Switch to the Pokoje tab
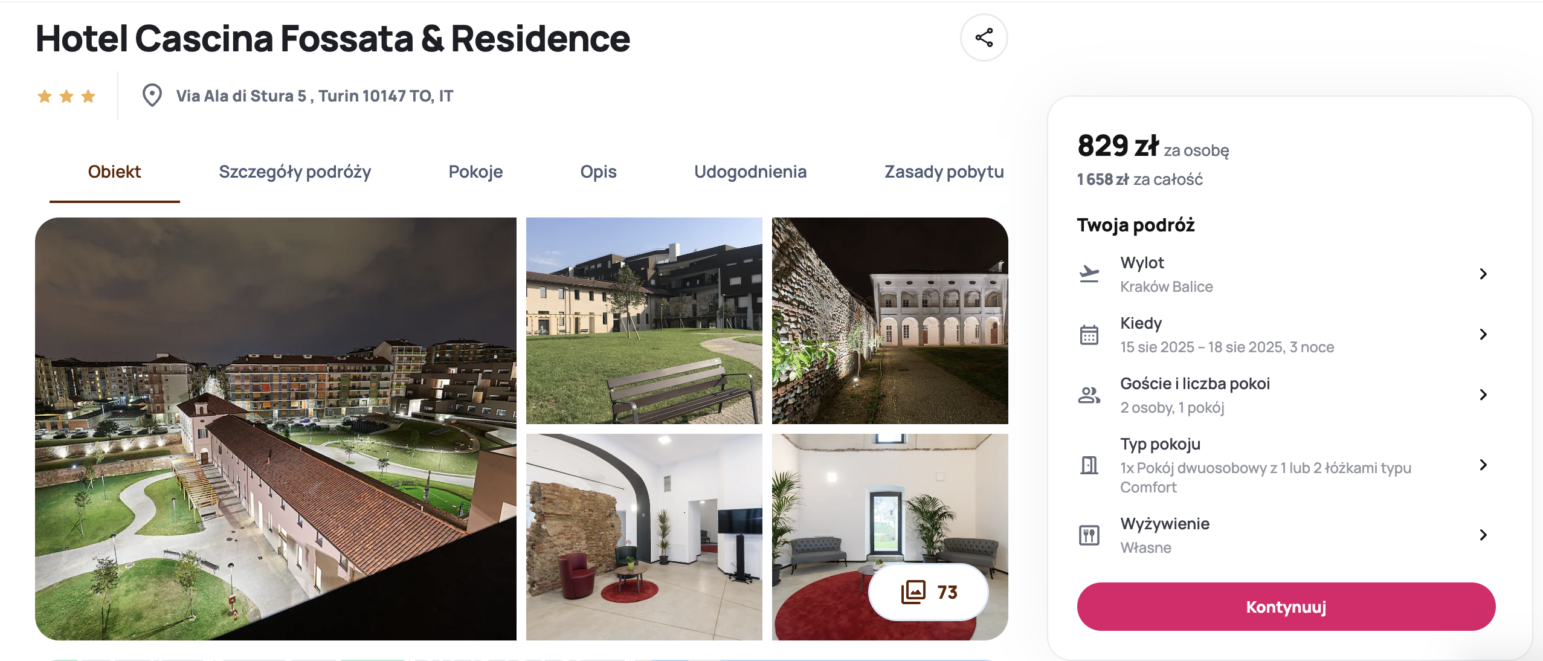Screen dimensions: 1543x661 click(475, 172)
